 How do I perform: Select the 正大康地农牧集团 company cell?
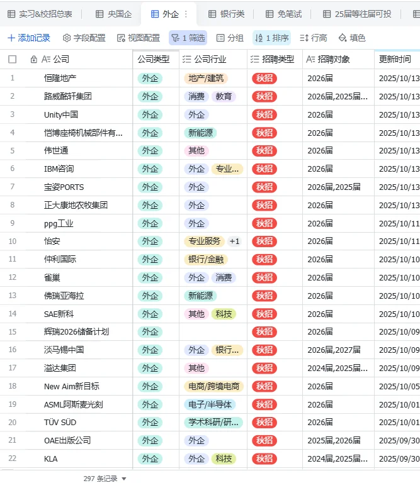pos(79,205)
